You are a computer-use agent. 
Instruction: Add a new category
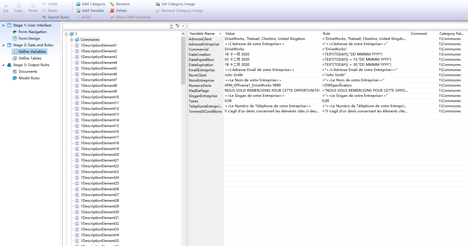[x=91, y=4]
